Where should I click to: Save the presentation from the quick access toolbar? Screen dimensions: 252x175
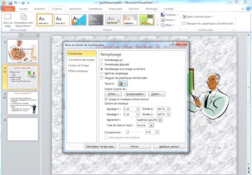[x=10, y=3]
